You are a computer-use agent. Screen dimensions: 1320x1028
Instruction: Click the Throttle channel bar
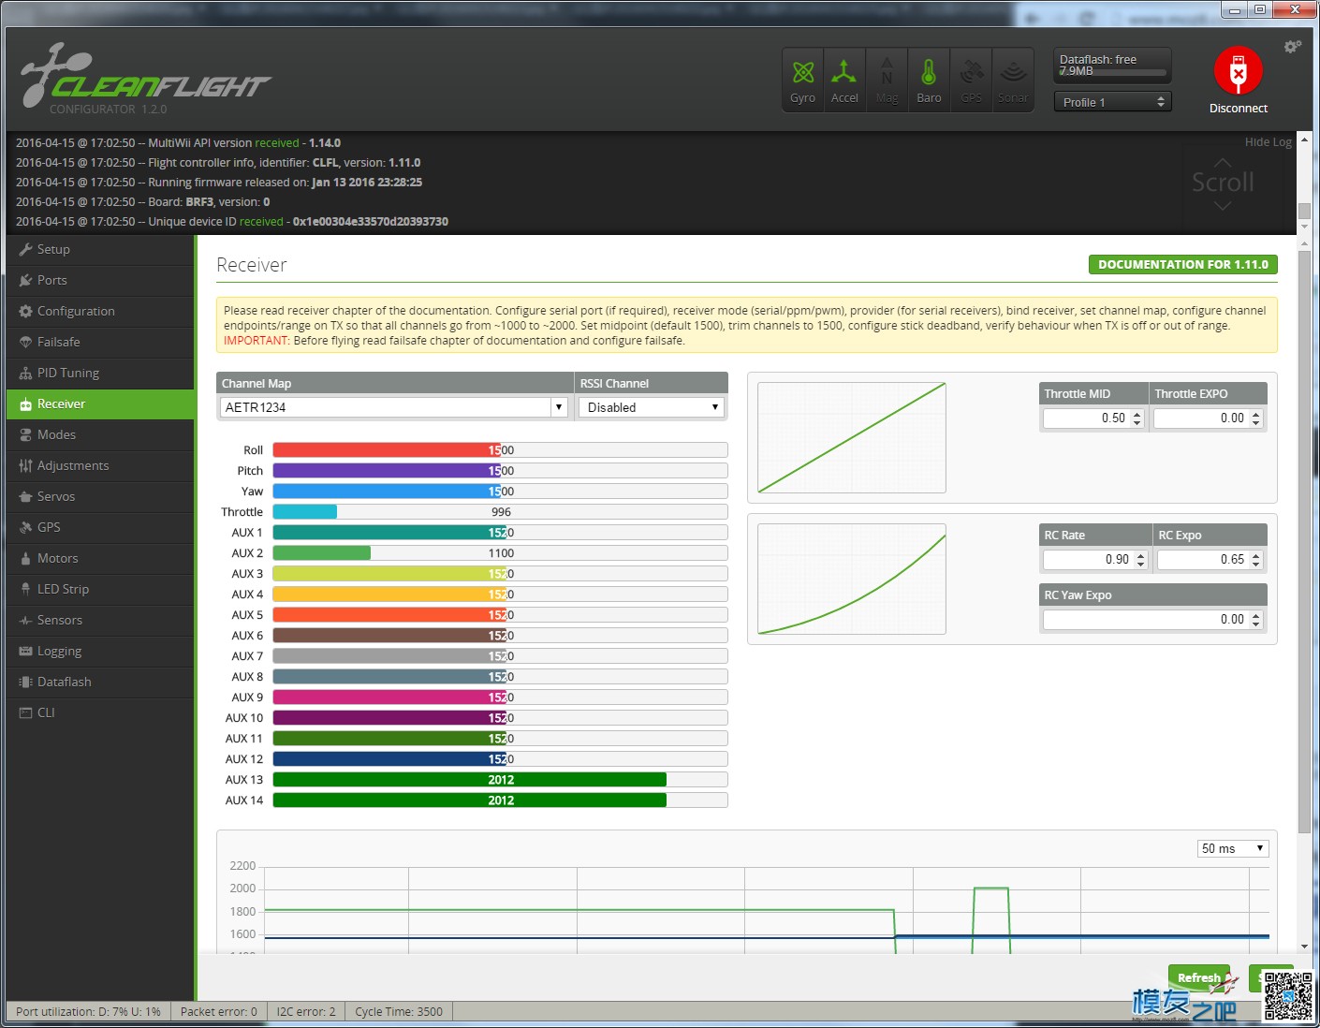click(x=500, y=512)
